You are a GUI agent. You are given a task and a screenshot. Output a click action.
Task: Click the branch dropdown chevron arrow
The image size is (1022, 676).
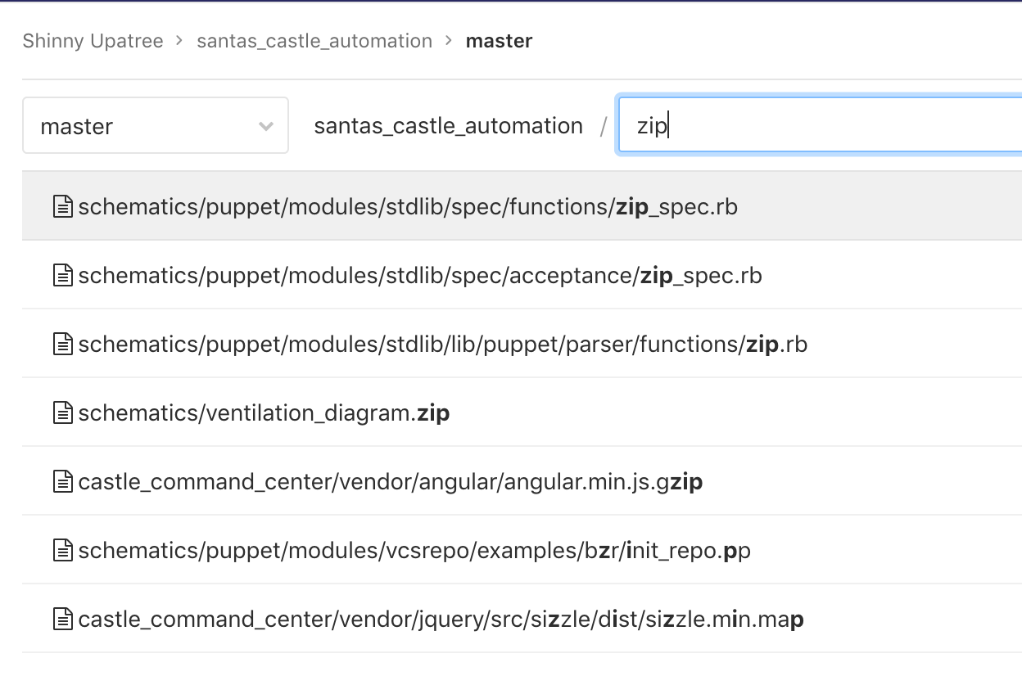coord(265,126)
